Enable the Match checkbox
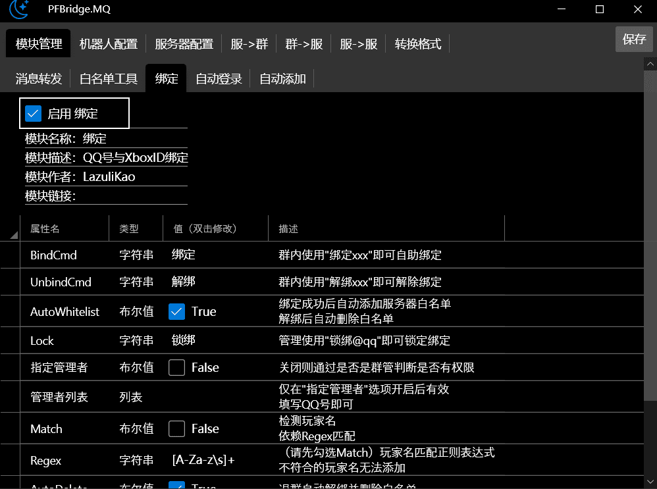 coord(177,428)
